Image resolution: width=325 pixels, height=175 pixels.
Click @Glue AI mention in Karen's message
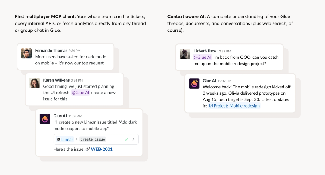tap(80, 93)
